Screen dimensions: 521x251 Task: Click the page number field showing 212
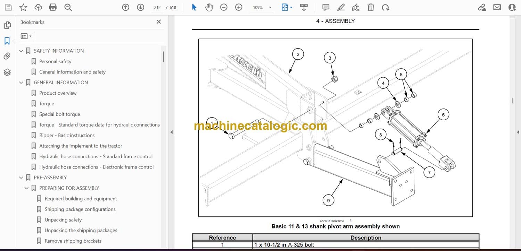click(x=157, y=7)
